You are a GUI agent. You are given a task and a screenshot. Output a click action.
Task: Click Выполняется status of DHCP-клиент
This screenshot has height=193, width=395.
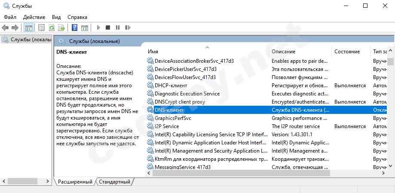pos(350,86)
